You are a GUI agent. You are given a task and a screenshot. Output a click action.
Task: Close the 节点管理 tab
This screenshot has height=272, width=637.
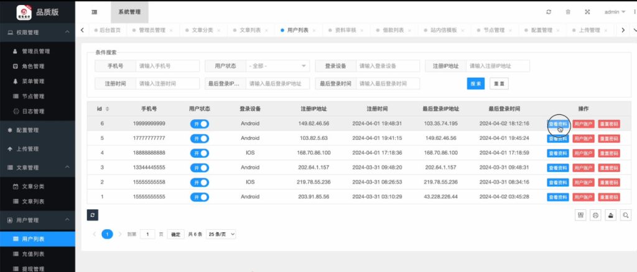pyautogui.click(x=510, y=30)
